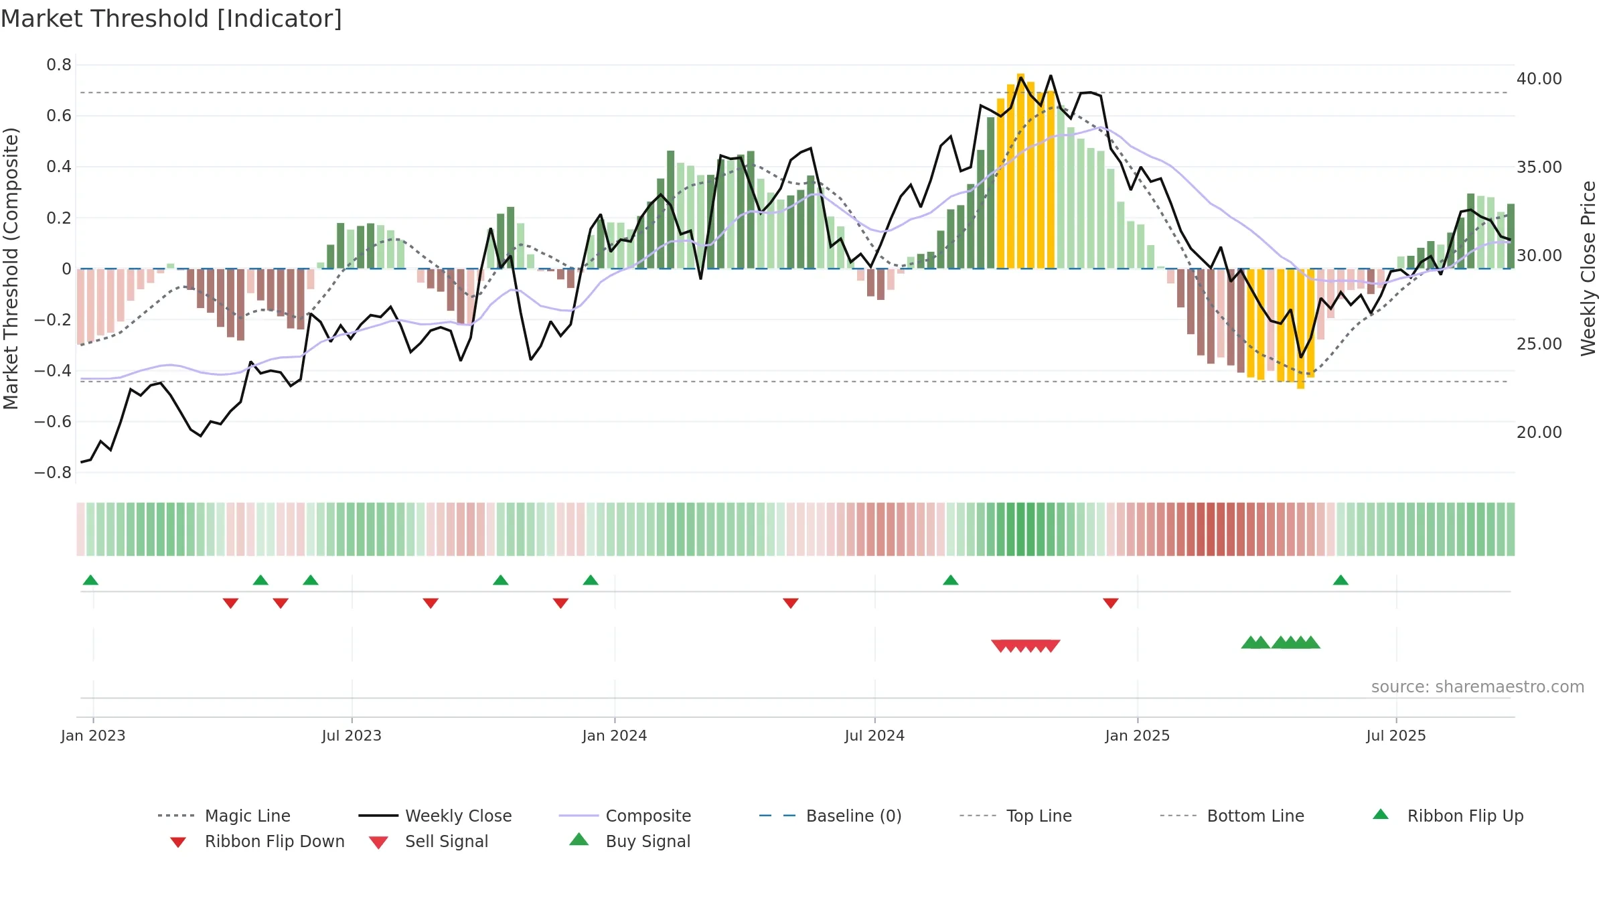The image size is (1607, 904).
Task: Toggle the Top Line legend entry
Action: [x=1016, y=816]
